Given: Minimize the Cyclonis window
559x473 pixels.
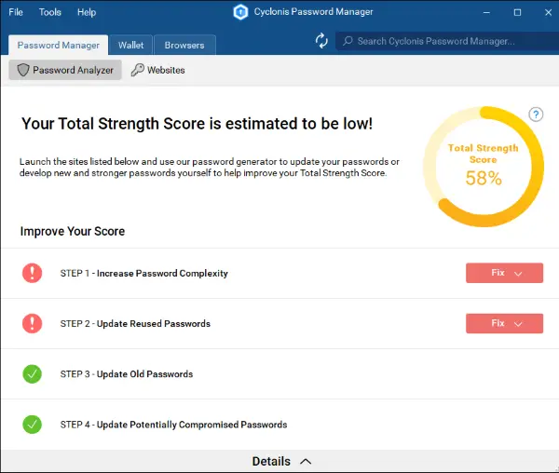Looking at the screenshot, I should pyautogui.click(x=486, y=12).
